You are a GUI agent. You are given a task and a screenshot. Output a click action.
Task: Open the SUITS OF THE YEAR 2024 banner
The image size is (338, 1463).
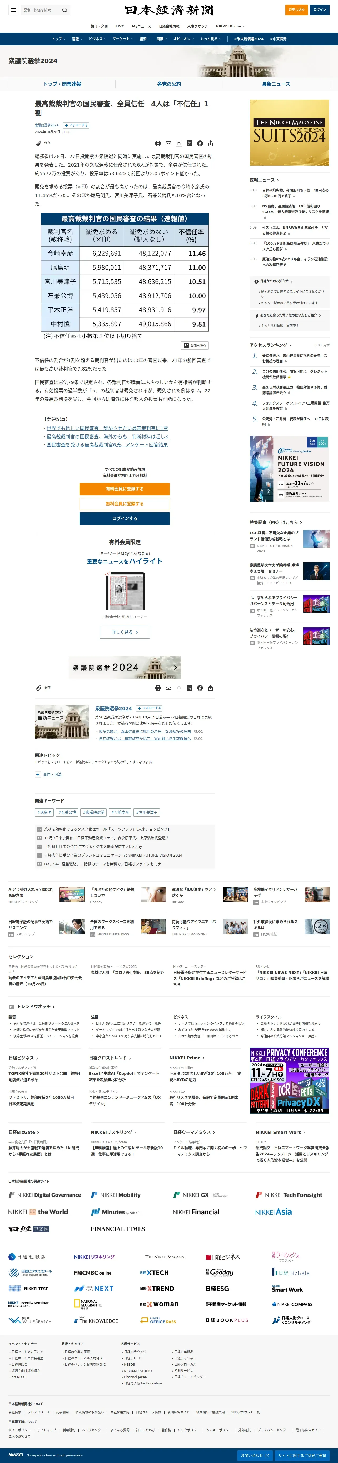pos(289,133)
